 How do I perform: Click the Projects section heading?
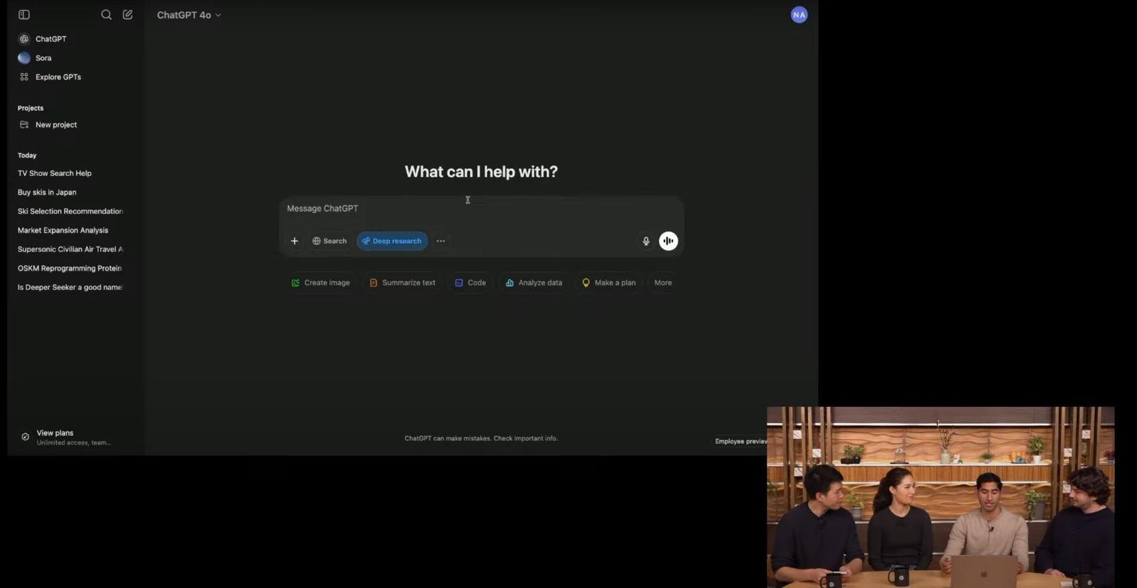[x=31, y=109]
